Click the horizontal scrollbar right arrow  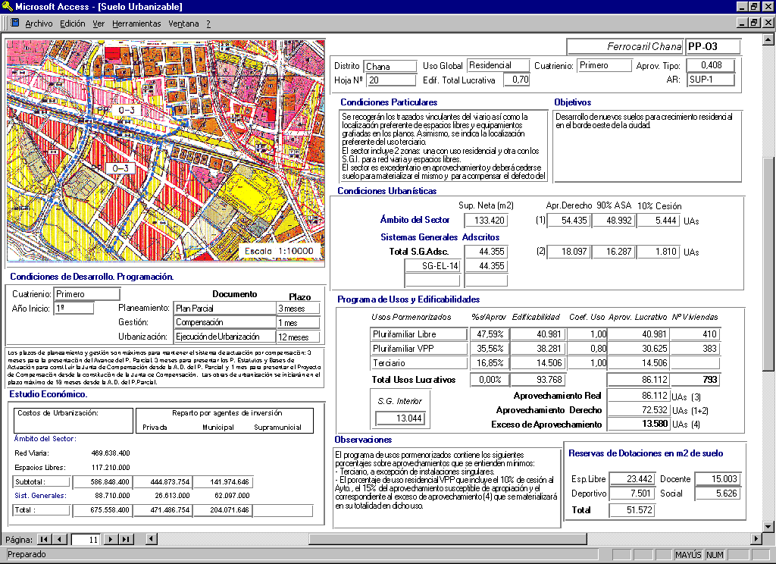(756, 539)
